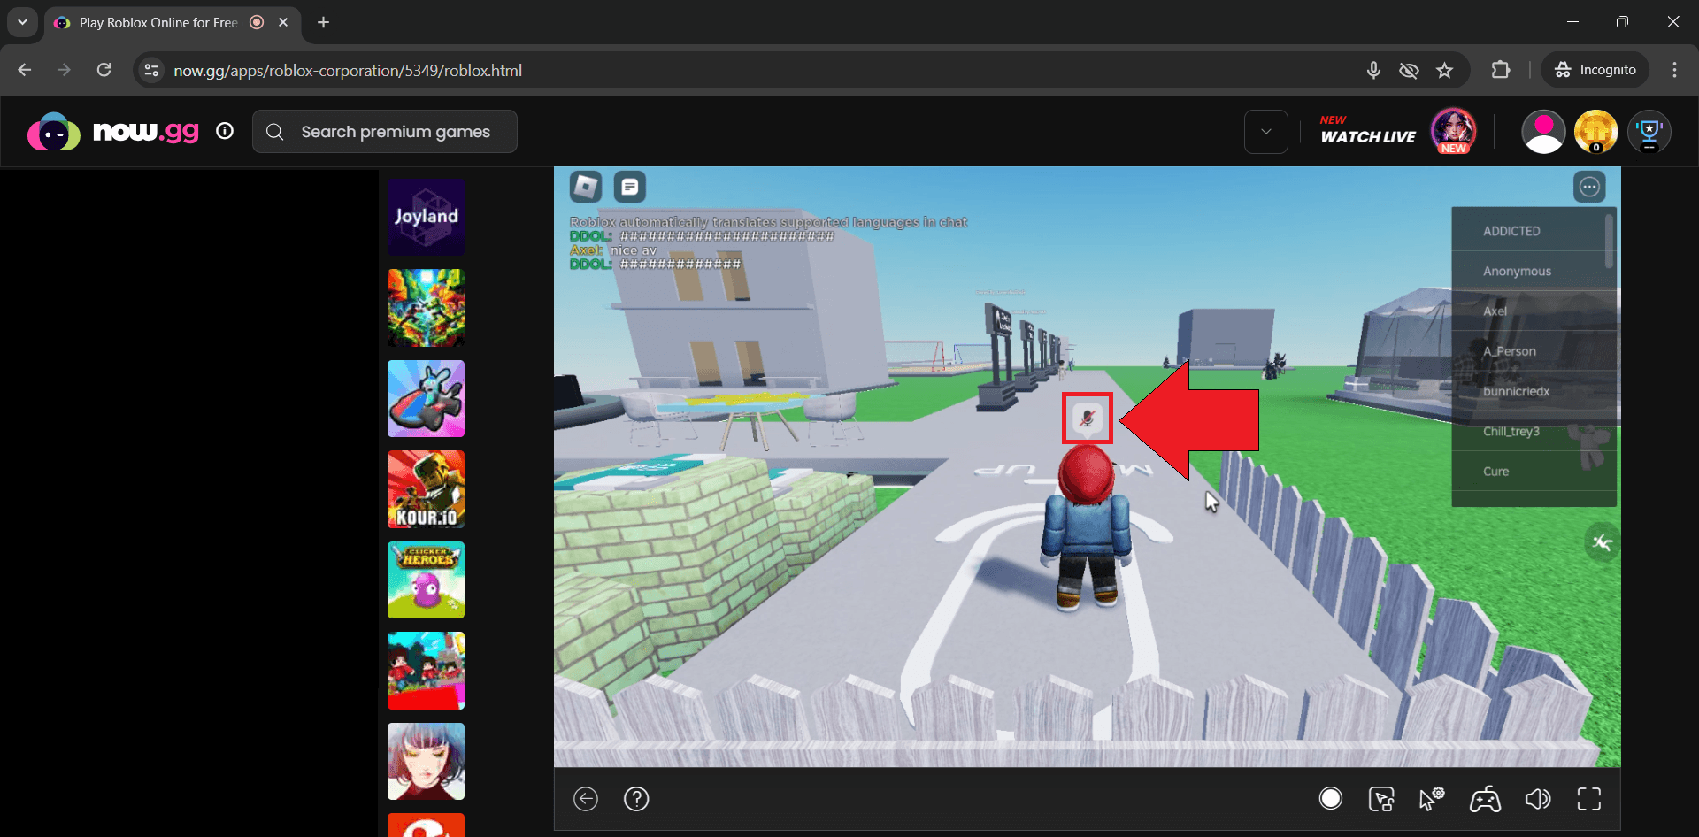
Task: Open the Chrome three-dot menu
Action: [1674, 70]
